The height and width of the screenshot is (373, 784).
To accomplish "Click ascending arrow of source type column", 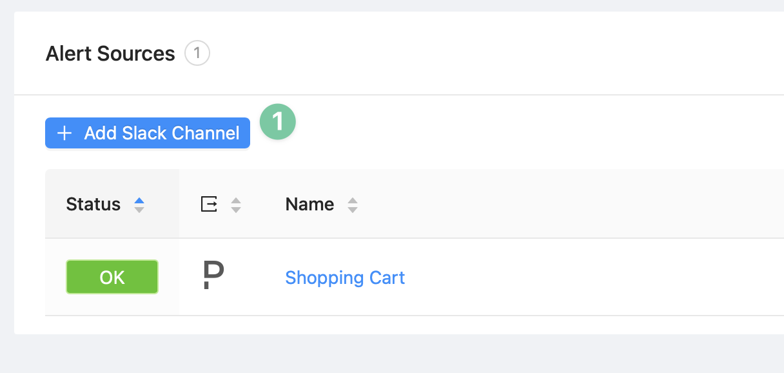I will pyautogui.click(x=236, y=200).
